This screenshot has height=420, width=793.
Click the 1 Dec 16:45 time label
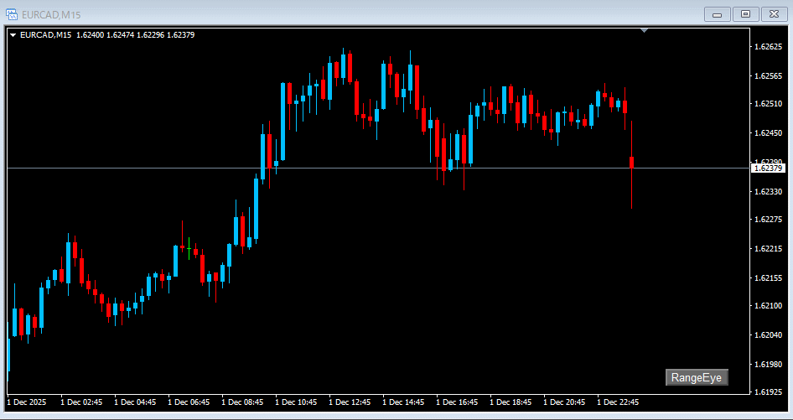(x=457, y=402)
